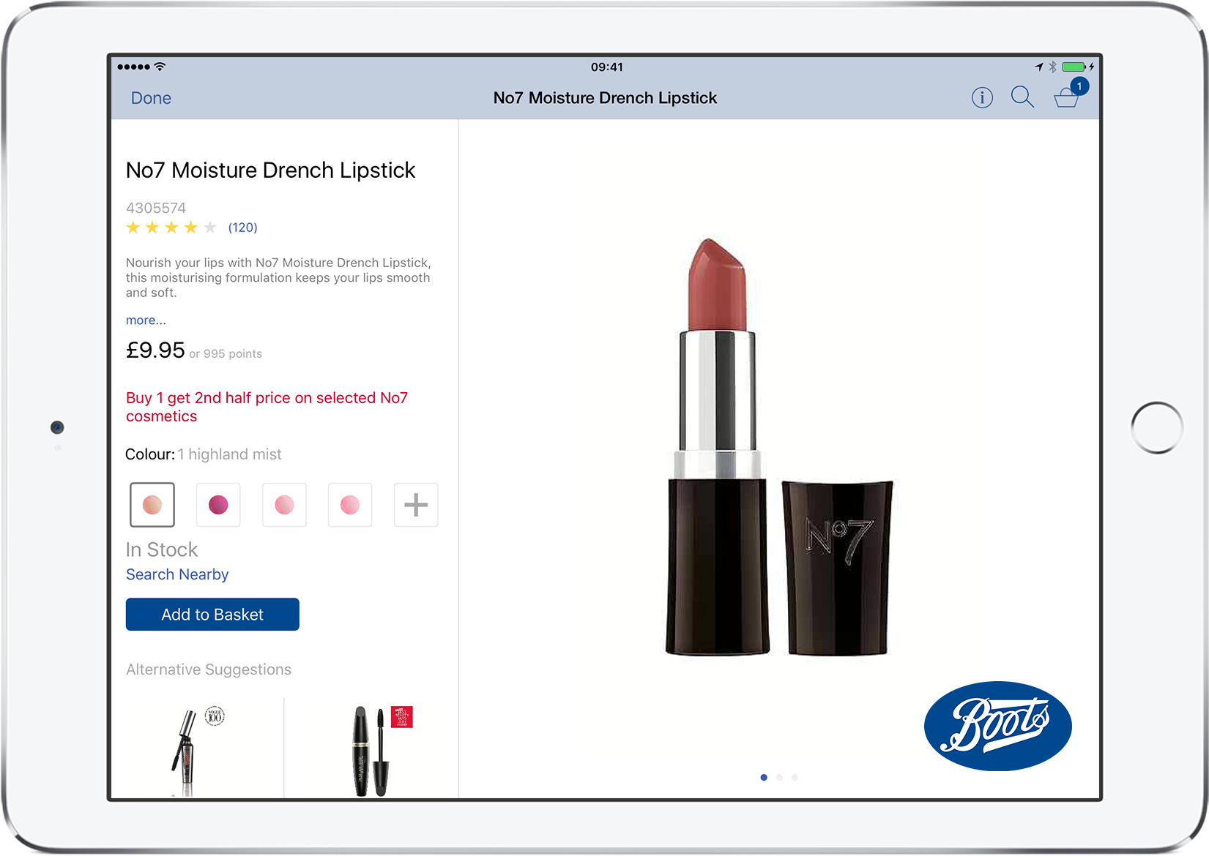
Task: Open the 120 reviews link
Action: 242,228
